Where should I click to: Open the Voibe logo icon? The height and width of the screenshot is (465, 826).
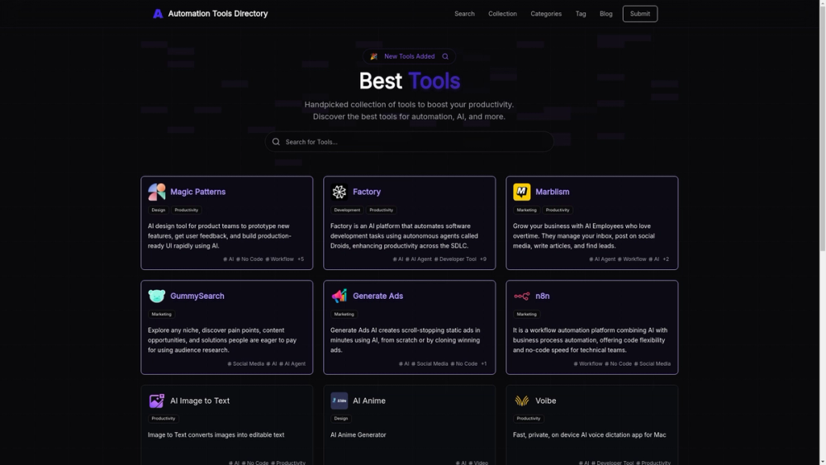tap(521, 401)
